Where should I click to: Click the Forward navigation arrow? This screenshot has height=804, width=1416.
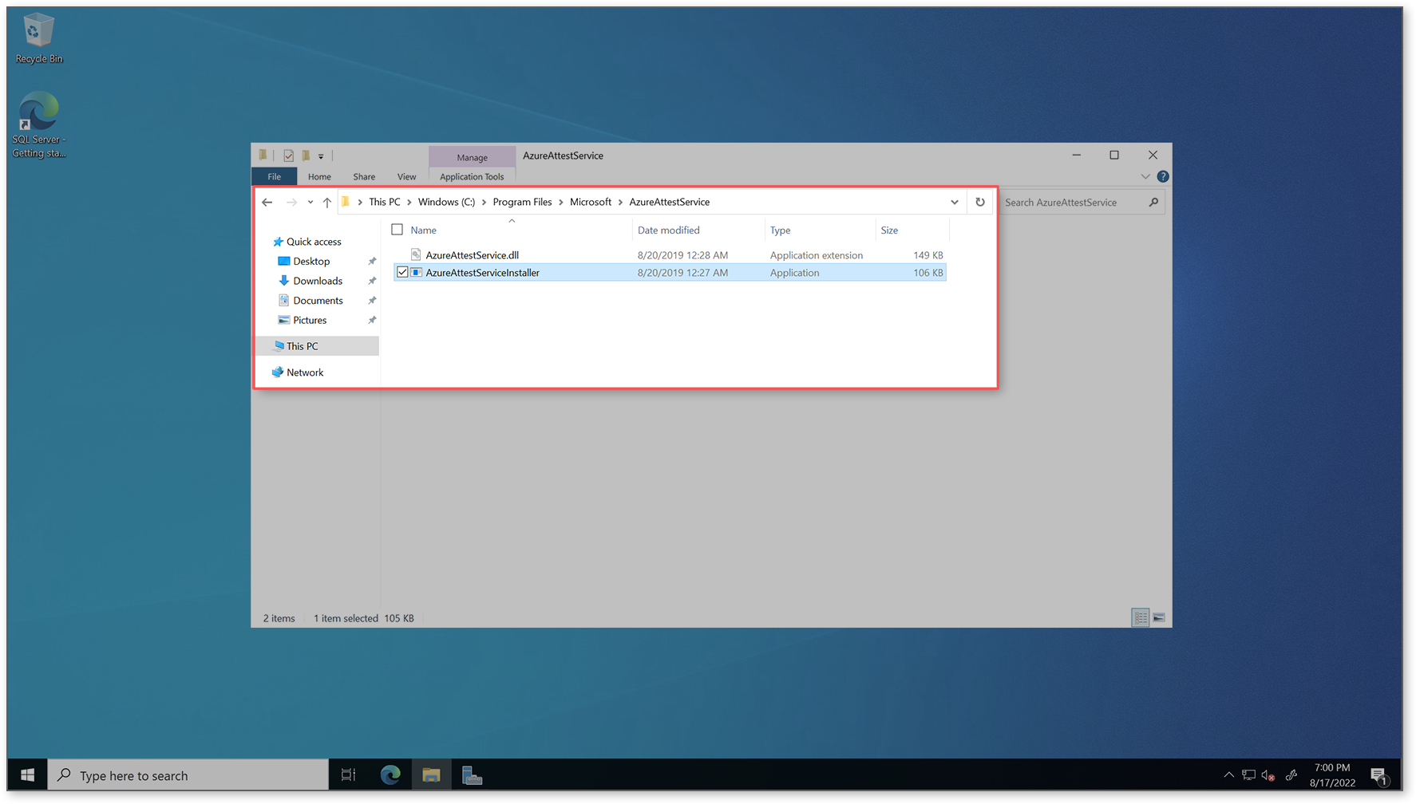(x=291, y=202)
